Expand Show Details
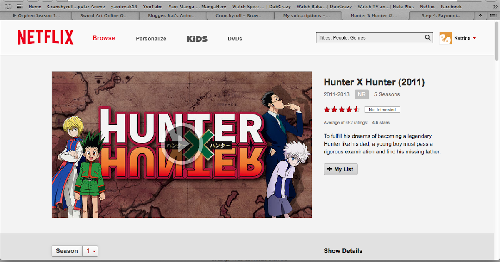 (343, 251)
